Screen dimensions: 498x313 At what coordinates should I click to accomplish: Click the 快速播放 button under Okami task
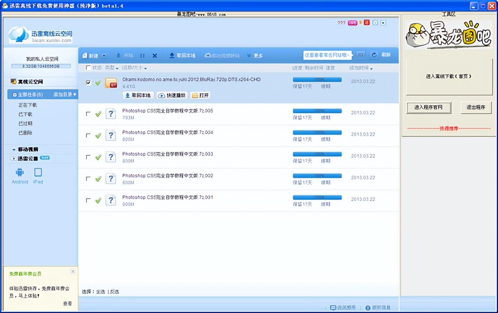tap(172, 95)
